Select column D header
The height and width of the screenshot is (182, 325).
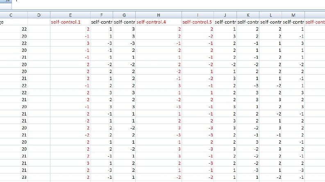[39, 15]
